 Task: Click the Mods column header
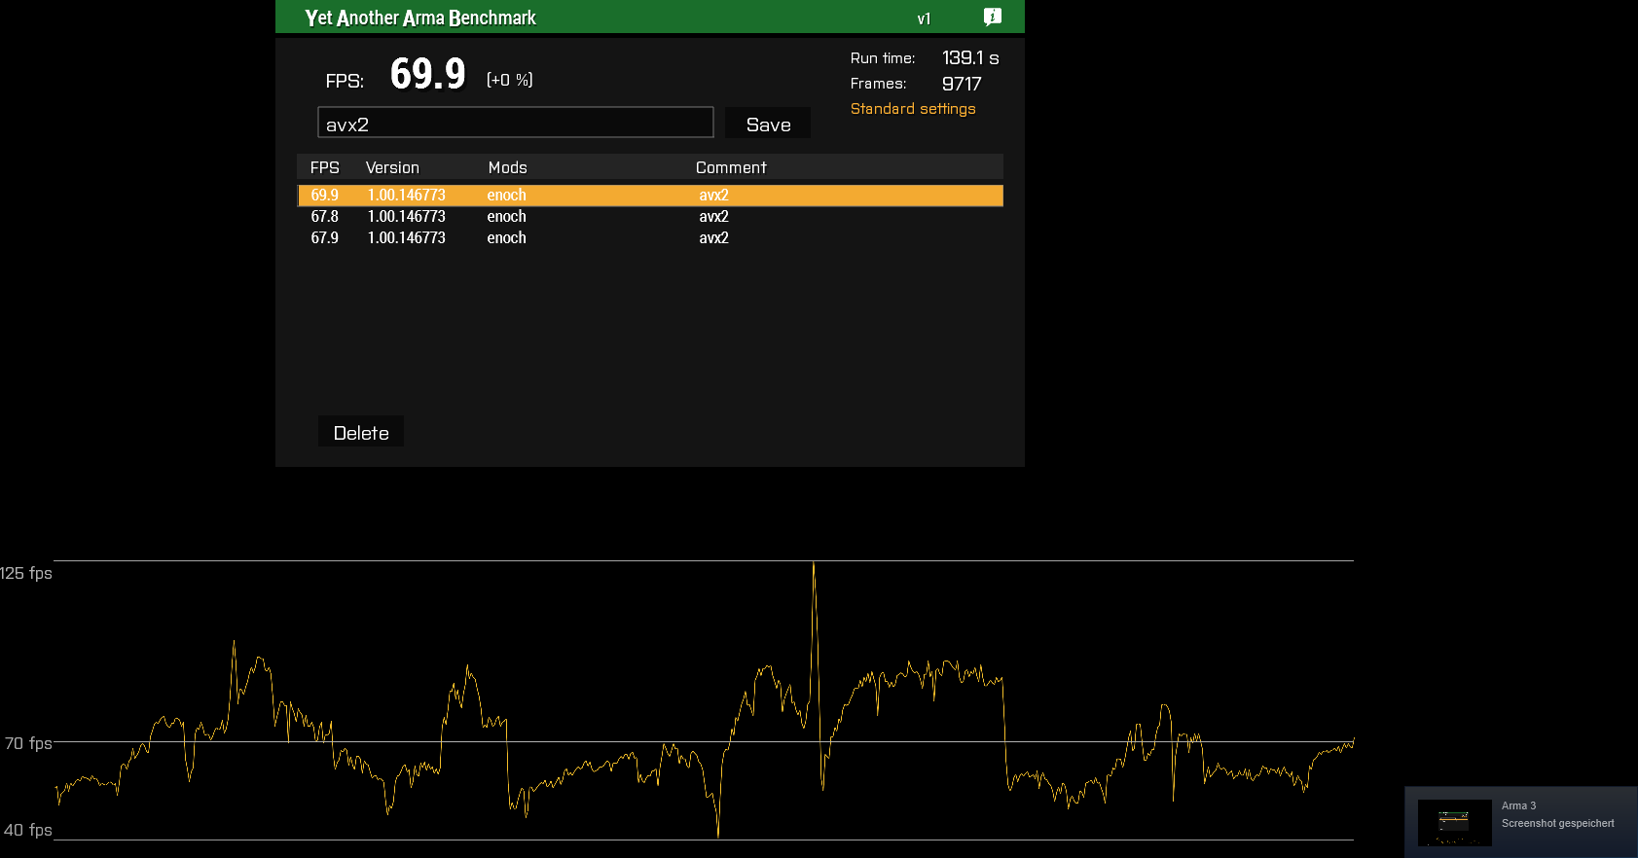(507, 167)
